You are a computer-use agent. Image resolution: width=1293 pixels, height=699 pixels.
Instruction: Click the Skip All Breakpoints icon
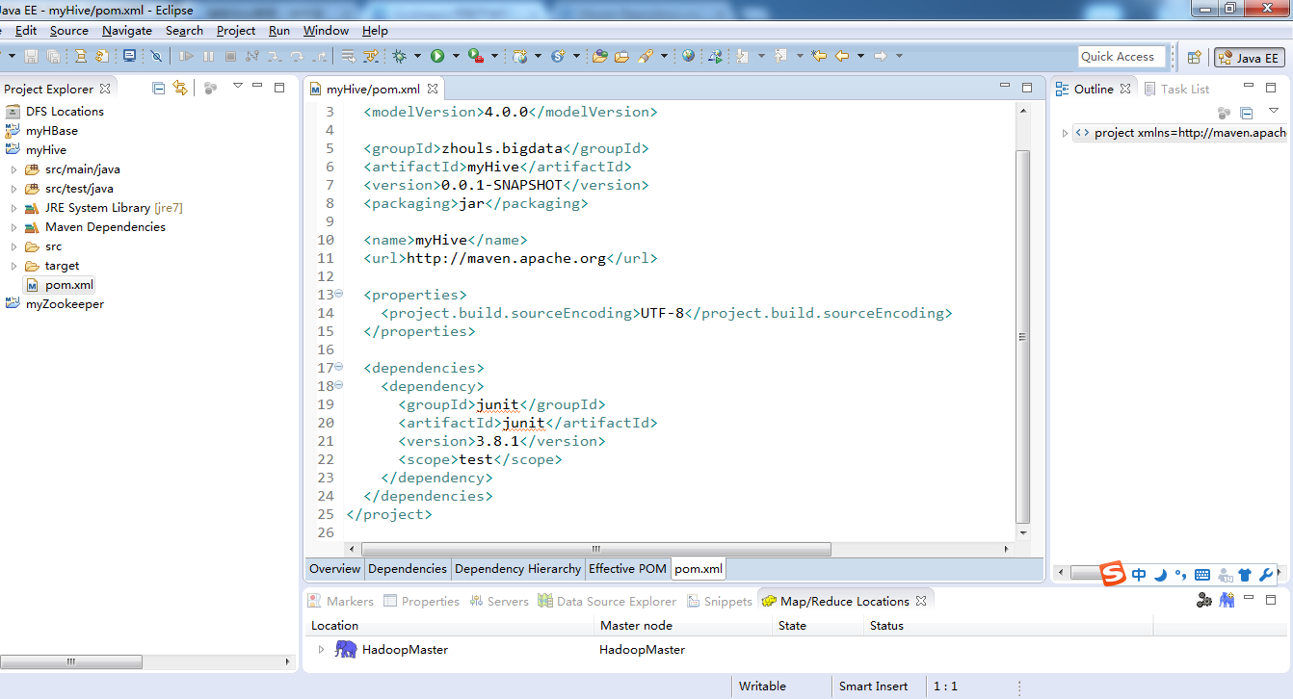[x=156, y=56]
